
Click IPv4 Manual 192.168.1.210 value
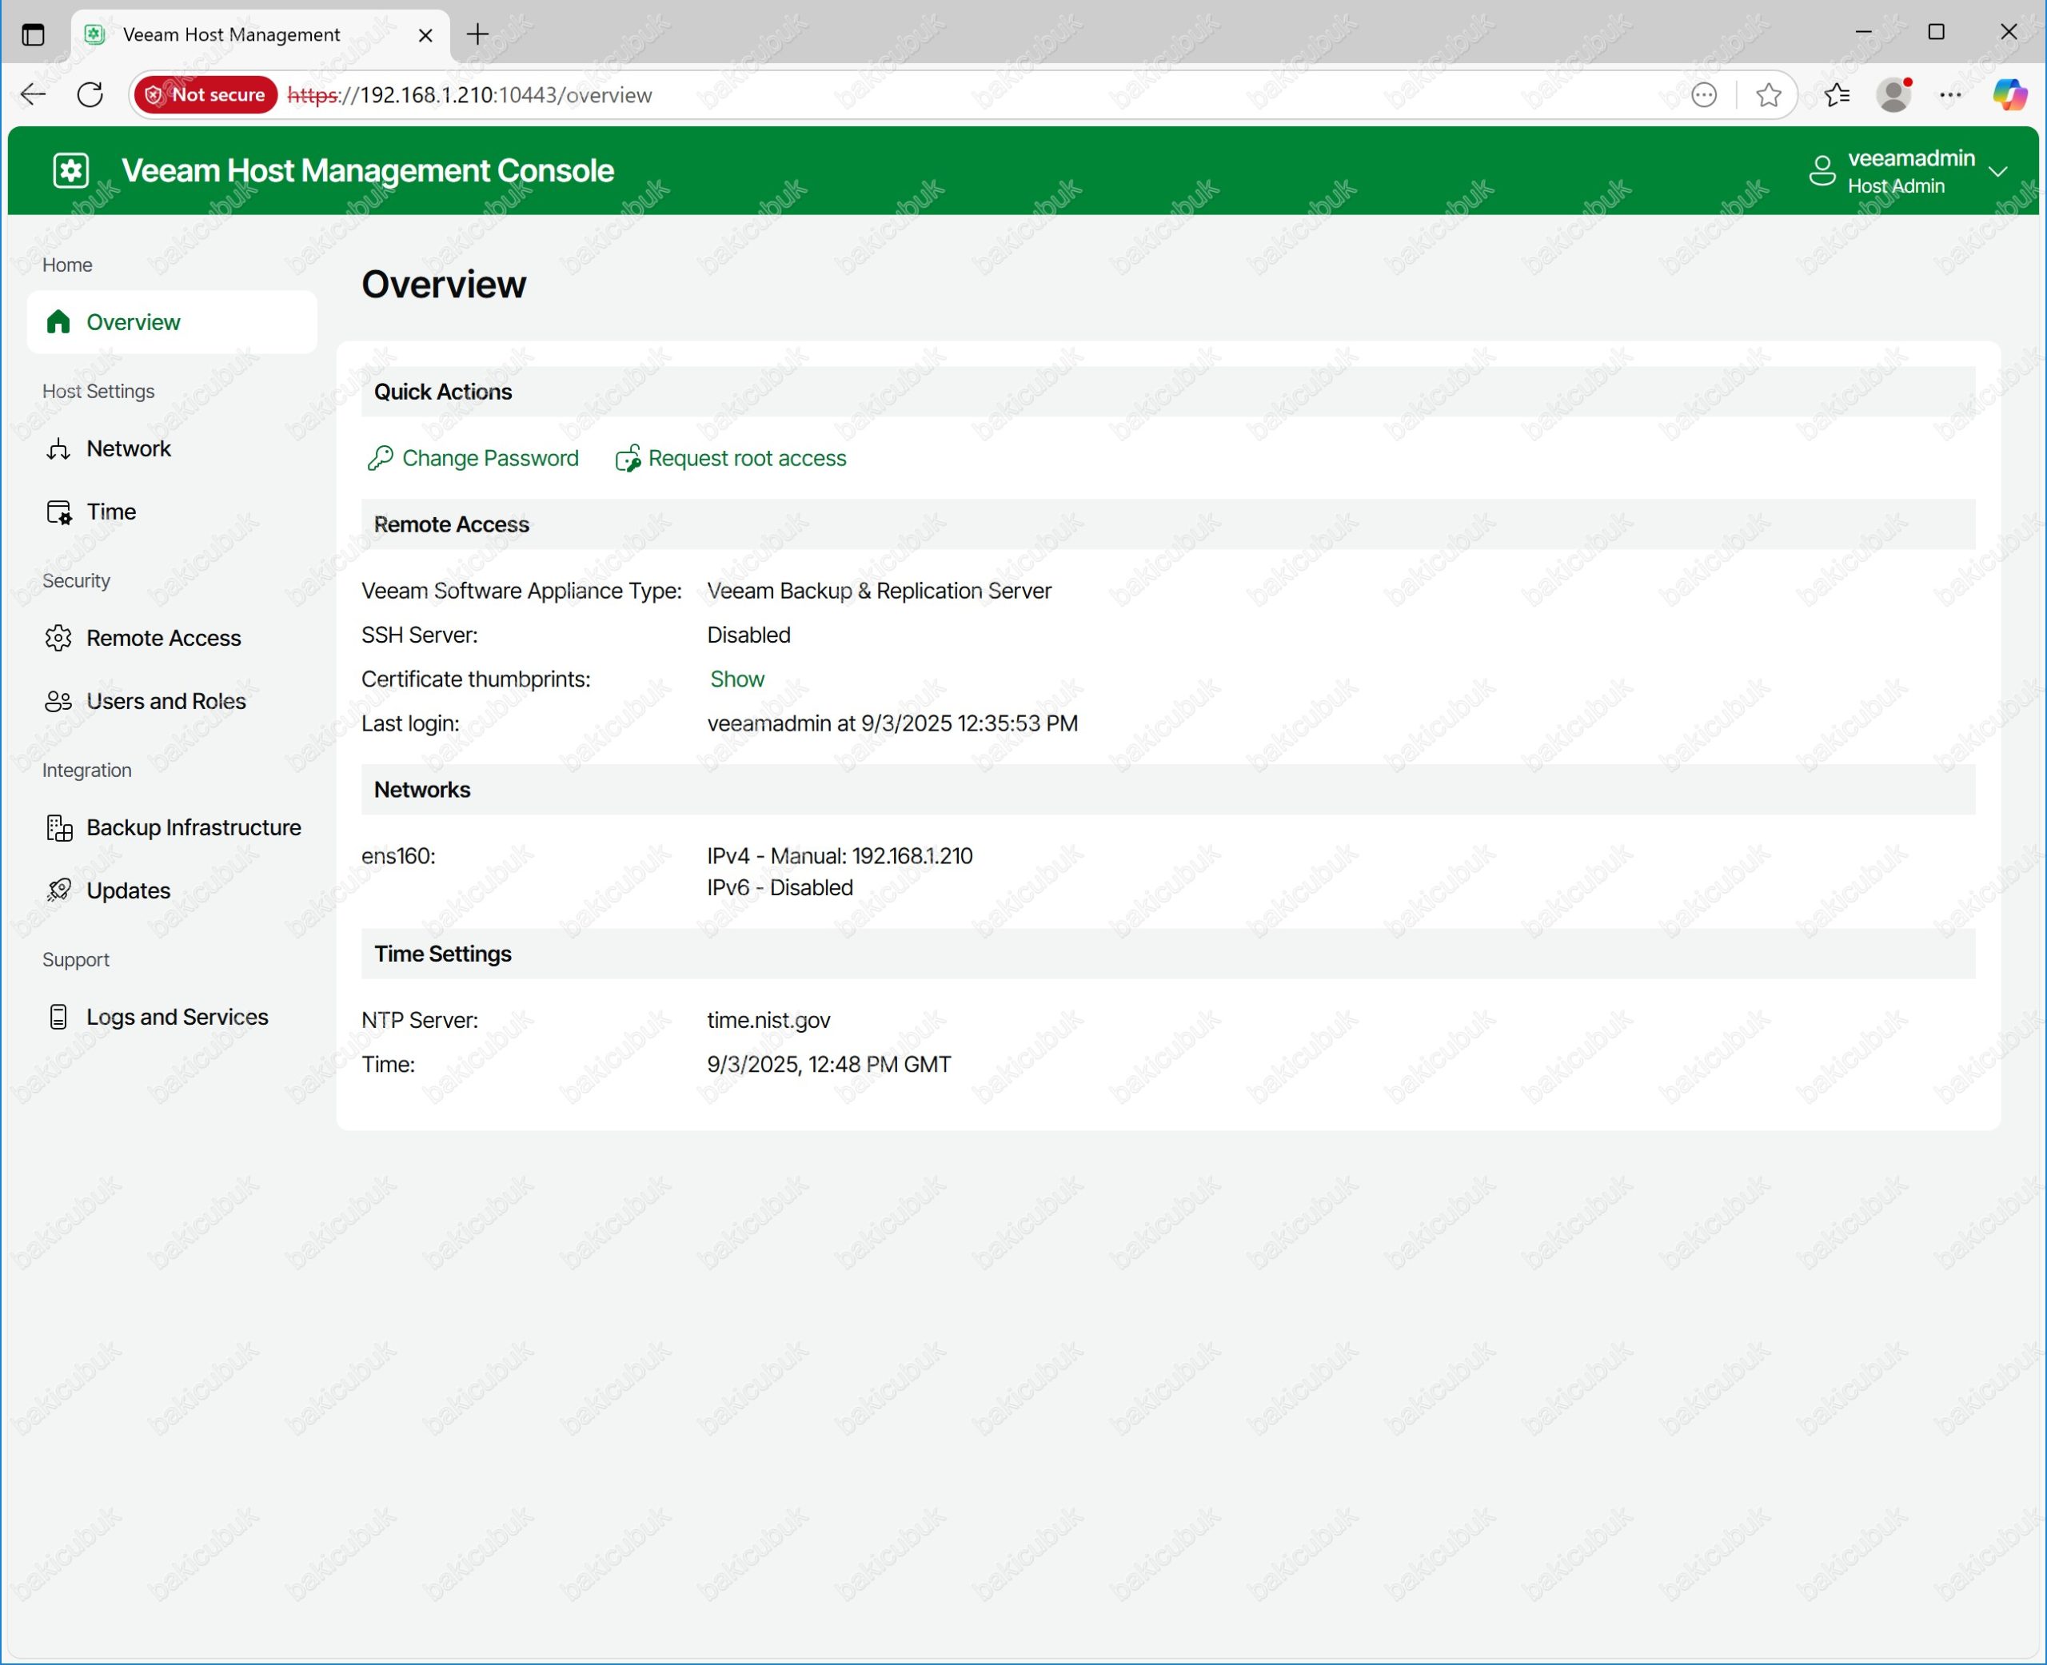pos(840,855)
